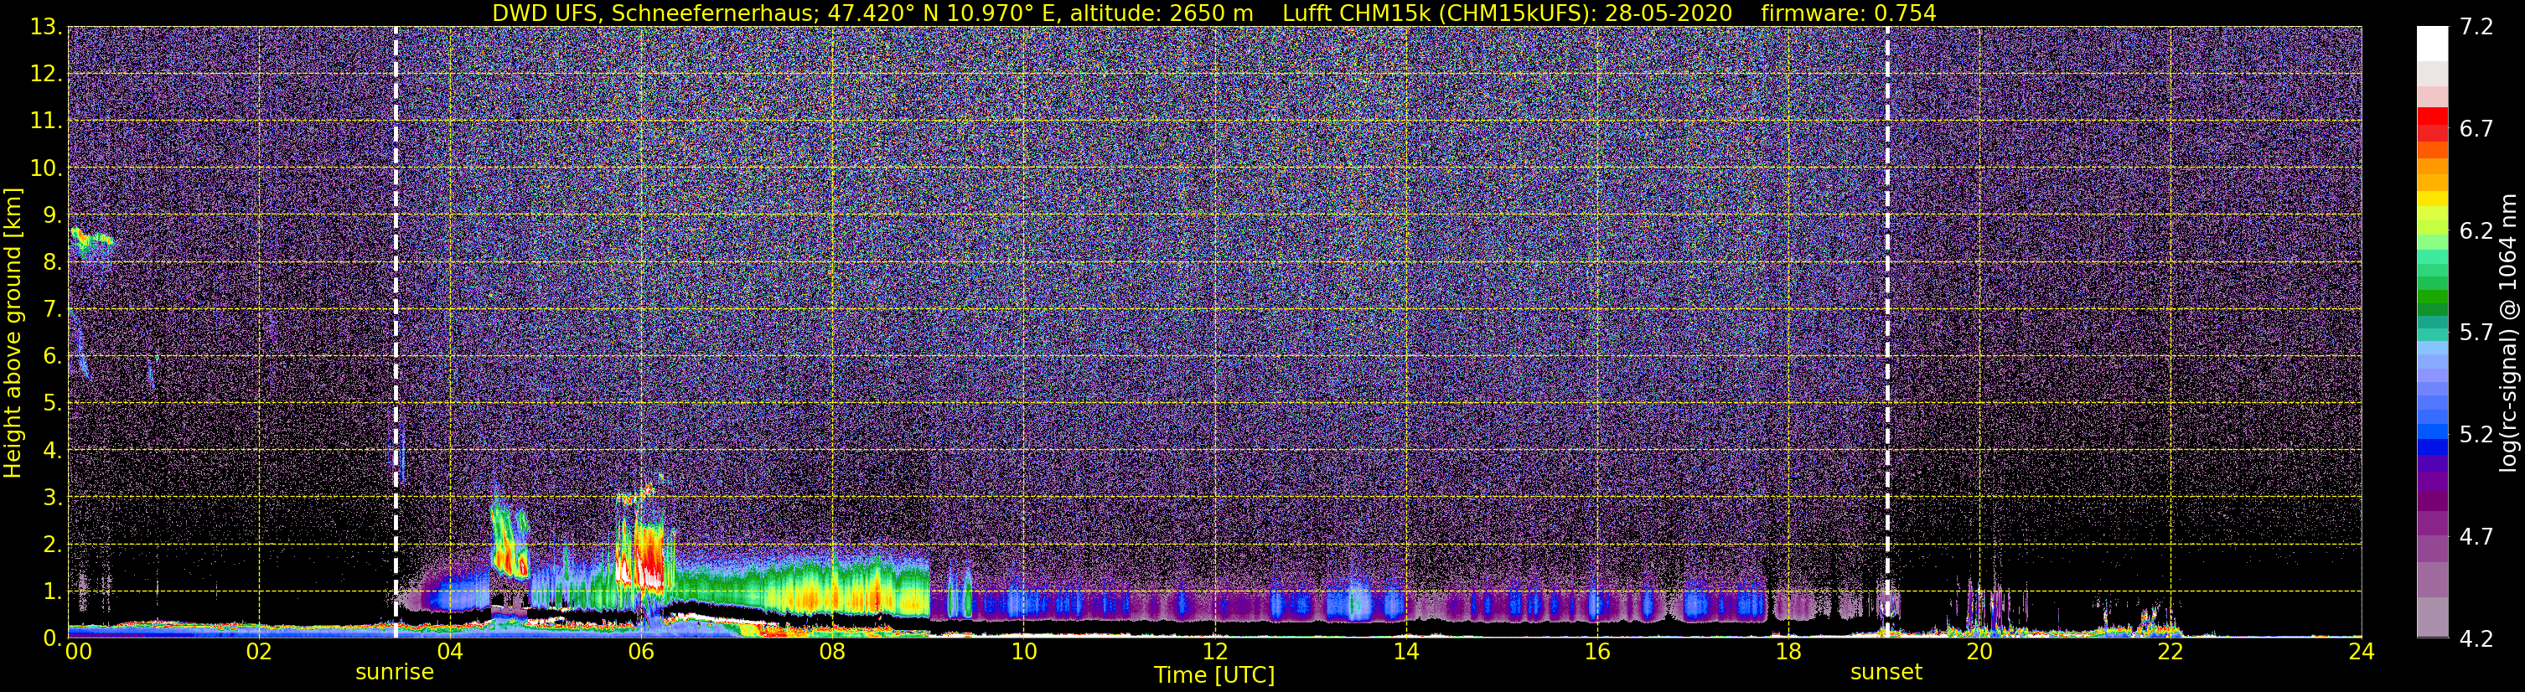Viewport: 2525px width, 692px height.
Task: Click the colorbar value label '6.2'
Action: tap(2476, 230)
